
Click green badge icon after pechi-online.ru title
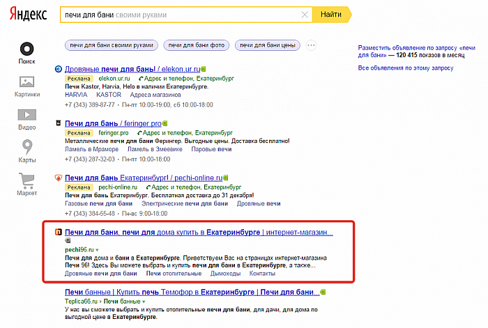click(x=226, y=178)
